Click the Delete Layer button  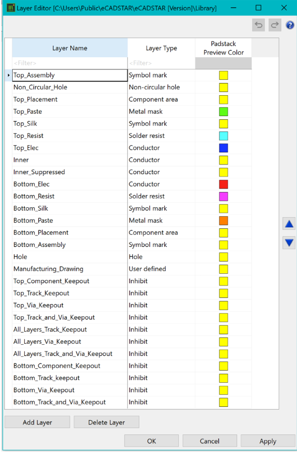[x=107, y=422]
